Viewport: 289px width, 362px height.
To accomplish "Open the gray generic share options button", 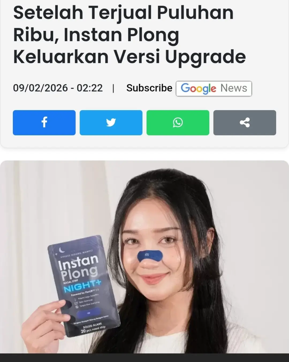I will (245, 123).
